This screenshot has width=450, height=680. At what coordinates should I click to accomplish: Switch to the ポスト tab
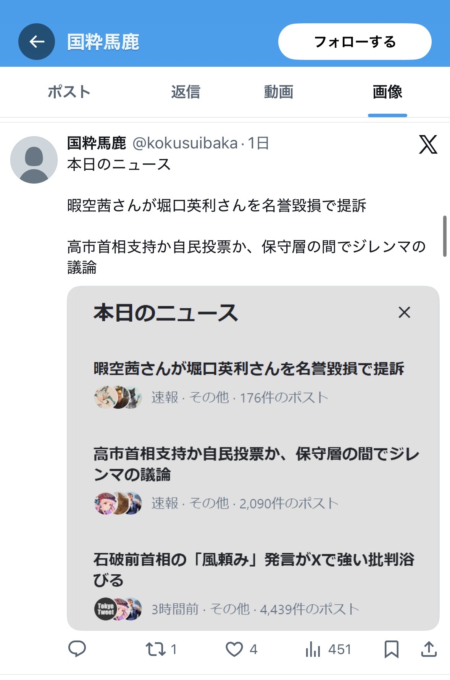coord(69,92)
